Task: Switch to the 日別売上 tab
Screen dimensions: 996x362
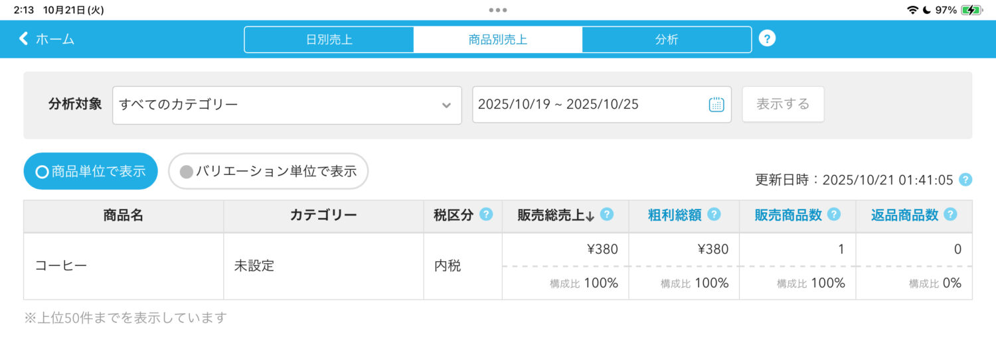Action: (x=329, y=39)
